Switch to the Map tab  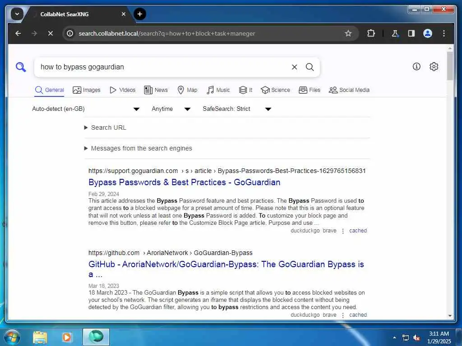pos(187,90)
